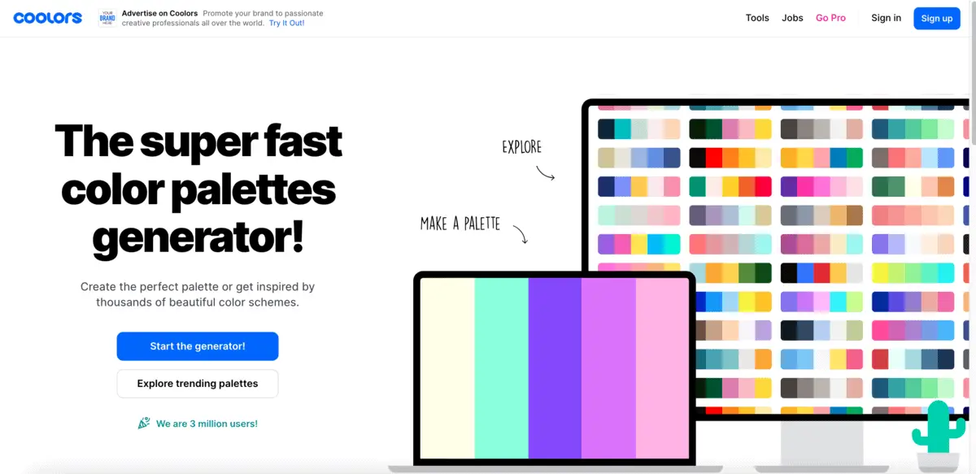The height and width of the screenshot is (474, 976).
Task: Open Explore trending palettes button
Action: pyautogui.click(x=198, y=384)
